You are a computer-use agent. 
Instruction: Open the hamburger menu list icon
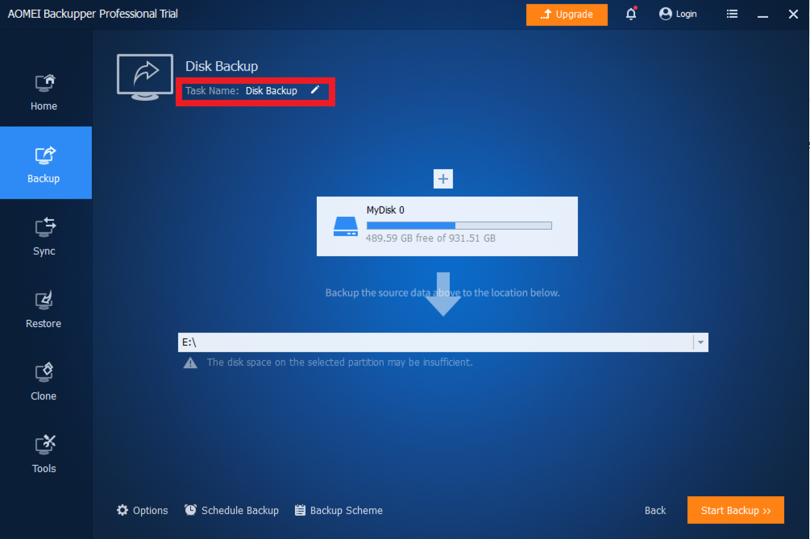tap(732, 14)
